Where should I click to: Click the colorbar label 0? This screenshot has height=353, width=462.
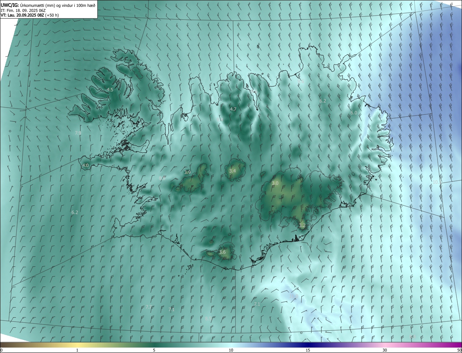click(x=1, y=350)
